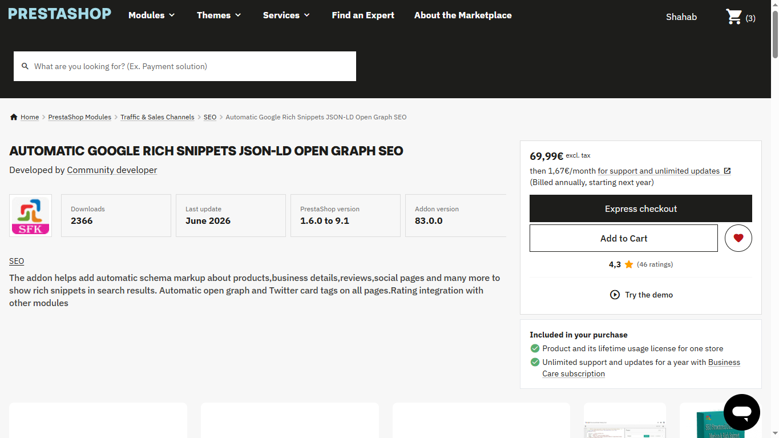The height and width of the screenshot is (438, 779).
Task: Open About the Marketplace
Action: [x=463, y=15]
